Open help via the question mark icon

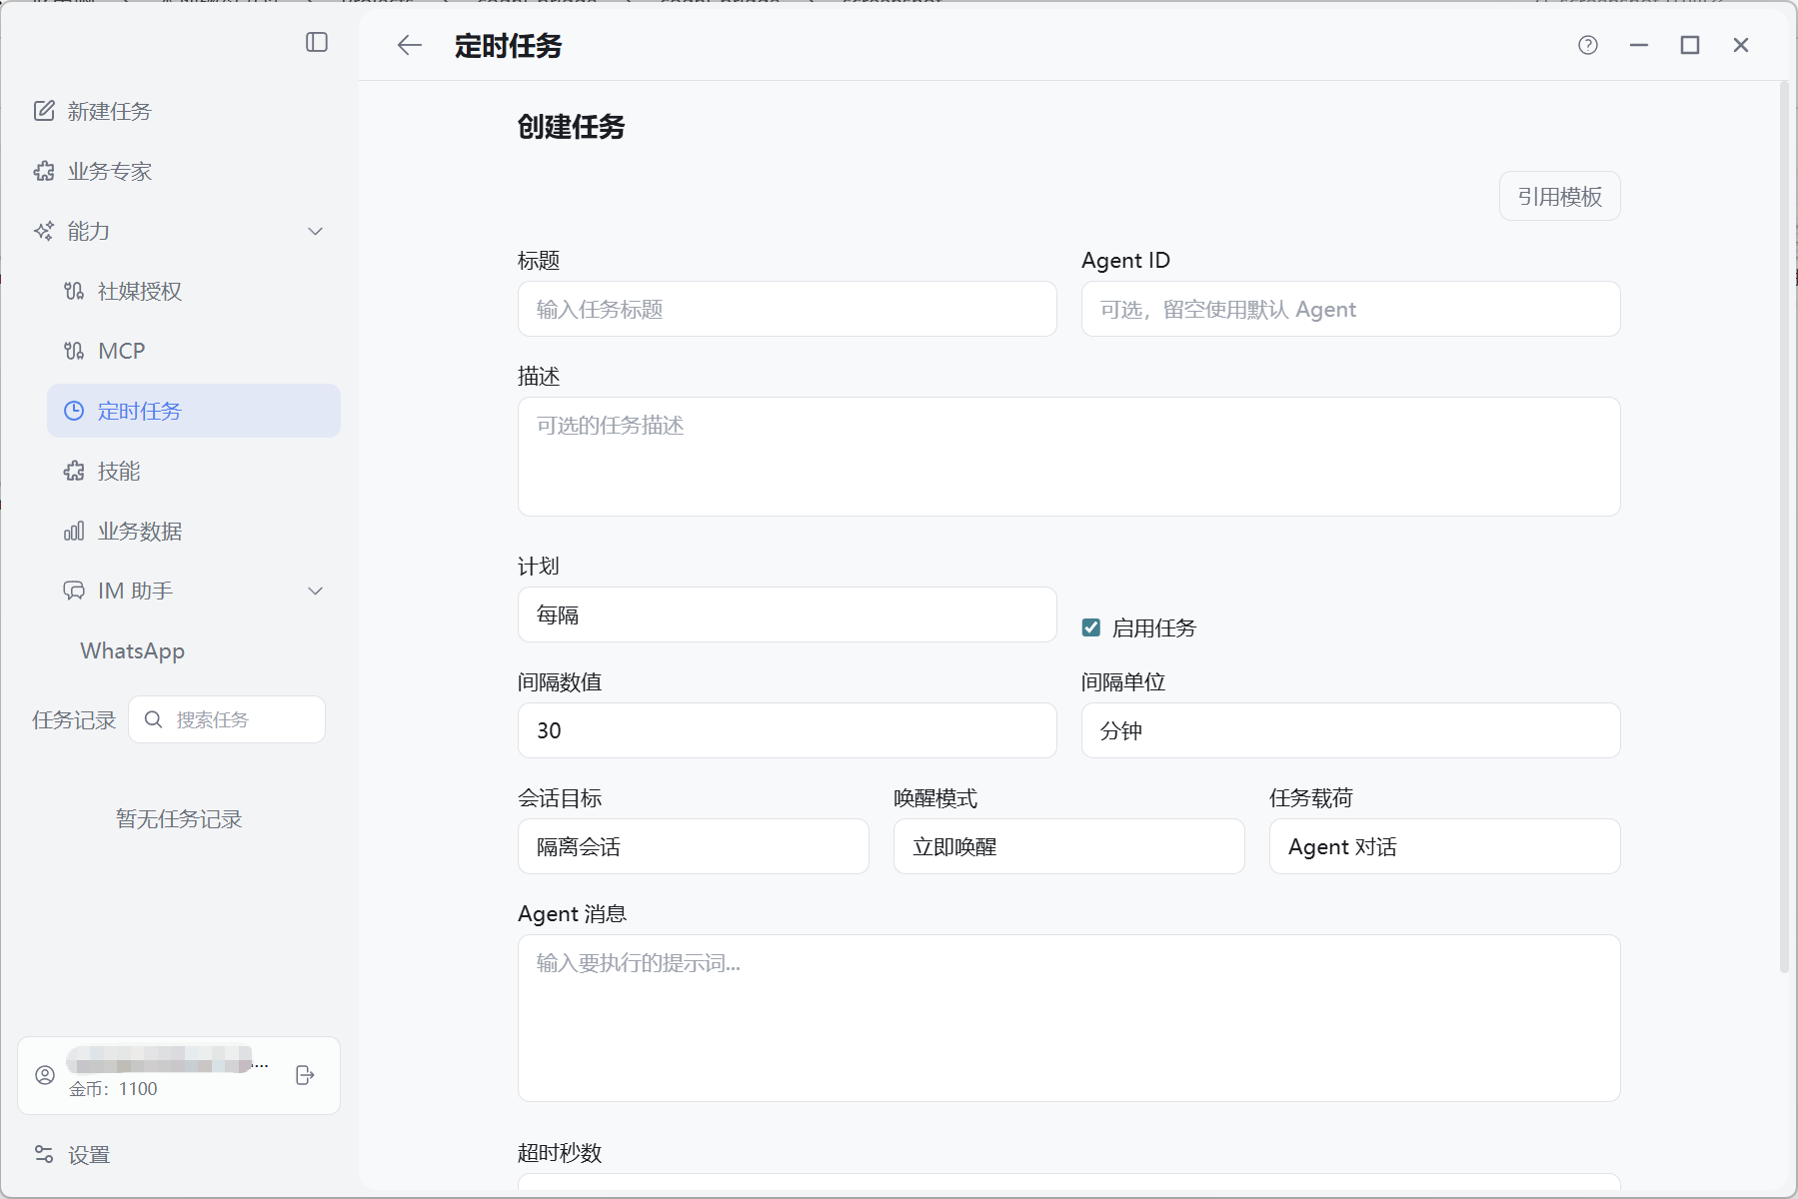point(1588,45)
